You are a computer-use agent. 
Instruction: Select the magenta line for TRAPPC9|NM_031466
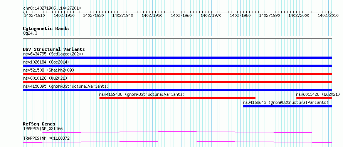tap(177, 132)
